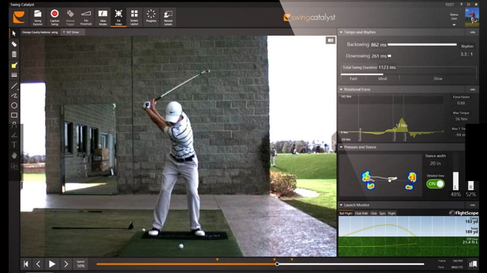This screenshot has height=273, width=487.
Task: Click info button in Pressure and Stance header
Action: [x=472, y=147]
